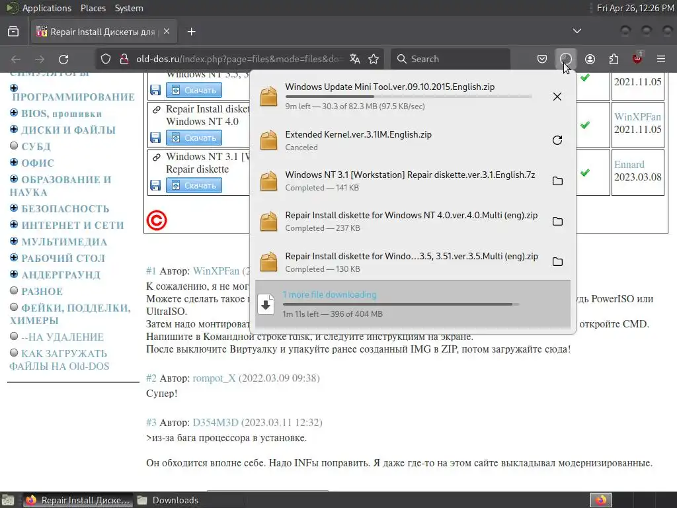677x508 pixels.
Task: Open the list all tabs chevron
Action: tap(577, 31)
